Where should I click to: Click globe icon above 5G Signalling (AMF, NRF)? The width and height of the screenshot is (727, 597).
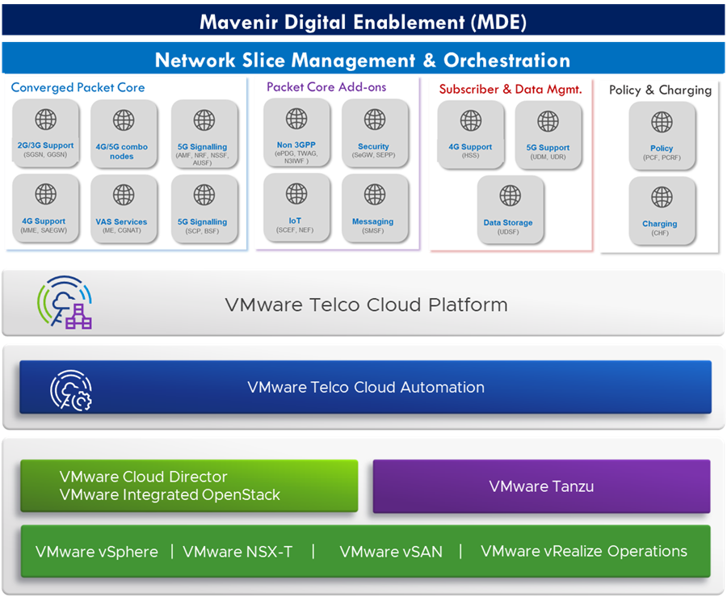click(204, 120)
